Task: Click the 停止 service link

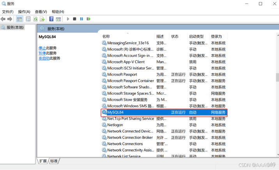Action: (x=42, y=48)
